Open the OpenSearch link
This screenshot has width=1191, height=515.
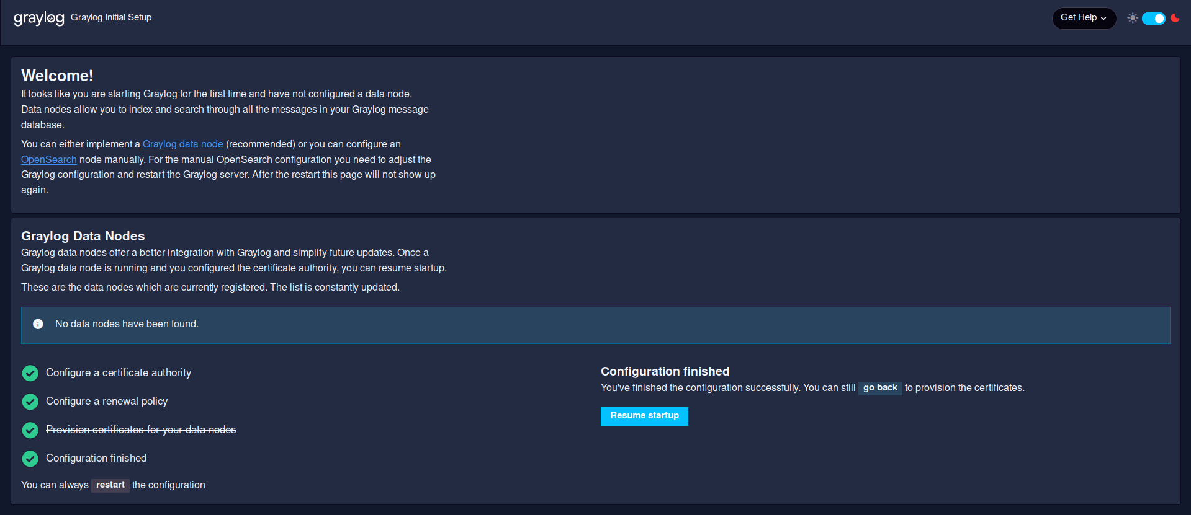pos(49,159)
